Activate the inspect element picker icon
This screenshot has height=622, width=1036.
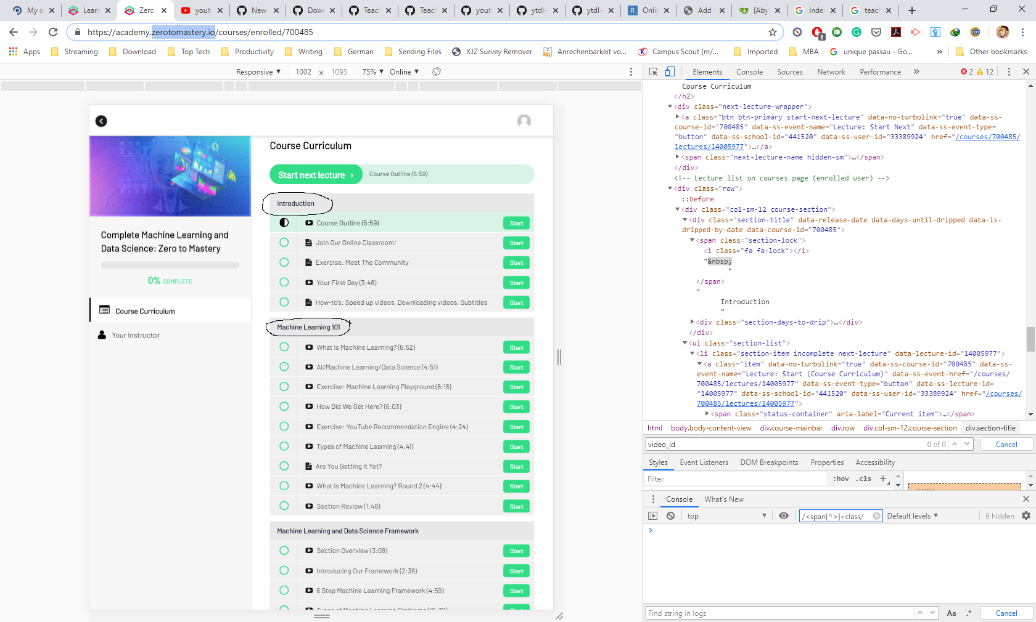coord(654,72)
